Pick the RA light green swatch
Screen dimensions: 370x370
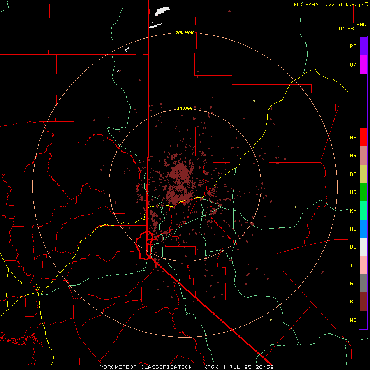pyautogui.click(x=363, y=210)
